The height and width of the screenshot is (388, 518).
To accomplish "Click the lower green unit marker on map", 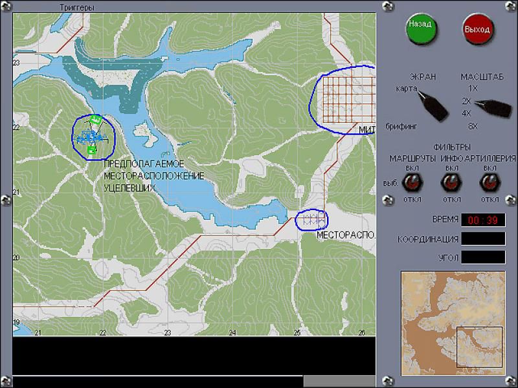I will point(92,150).
